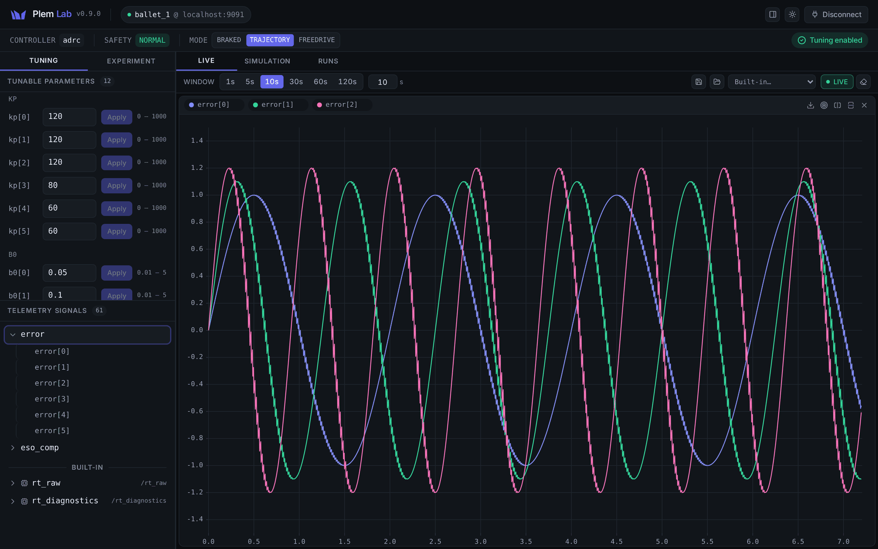Click the Tuning enabled check icon
Viewport: 878px width, 549px height.
[x=802, y=40]
